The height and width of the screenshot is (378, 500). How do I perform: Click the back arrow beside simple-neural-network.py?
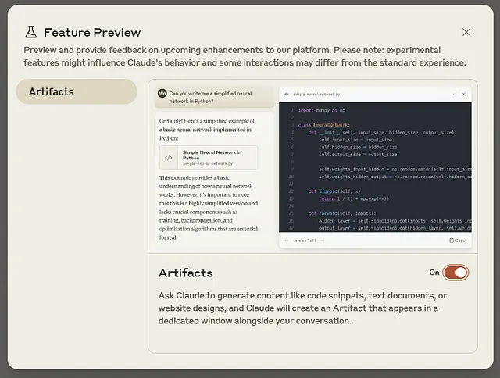(x=287, y=94)
